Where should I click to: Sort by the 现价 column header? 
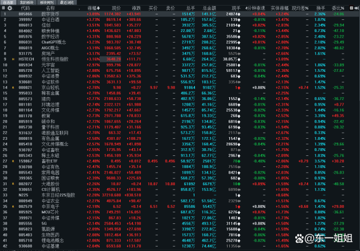(116, 8)
